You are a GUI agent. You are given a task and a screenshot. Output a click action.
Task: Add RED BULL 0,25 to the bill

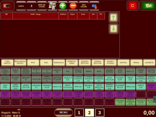pos(88,86)
